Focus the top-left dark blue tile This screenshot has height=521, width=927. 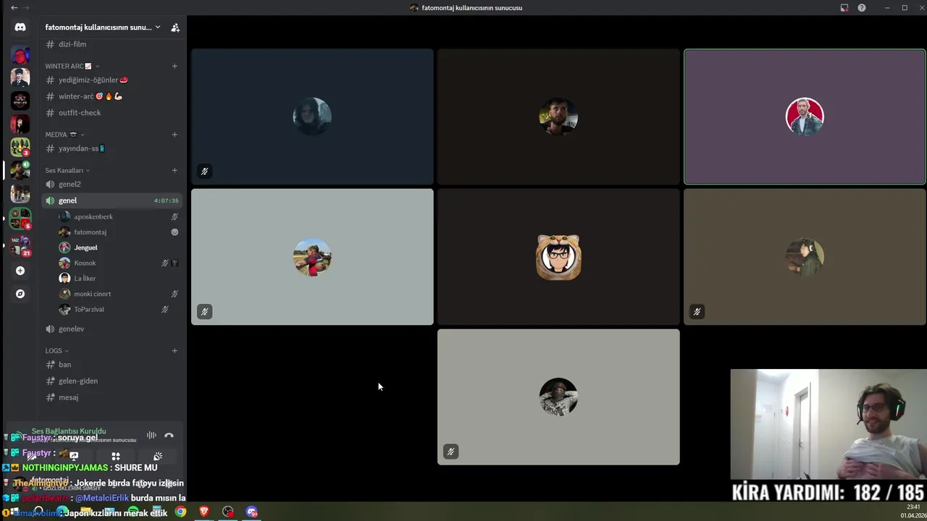click(x=312, y=117)
